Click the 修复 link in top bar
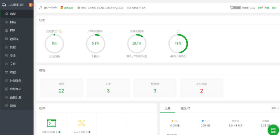The width and height of the screenshot is (280, 135). [x=267, y=8]
